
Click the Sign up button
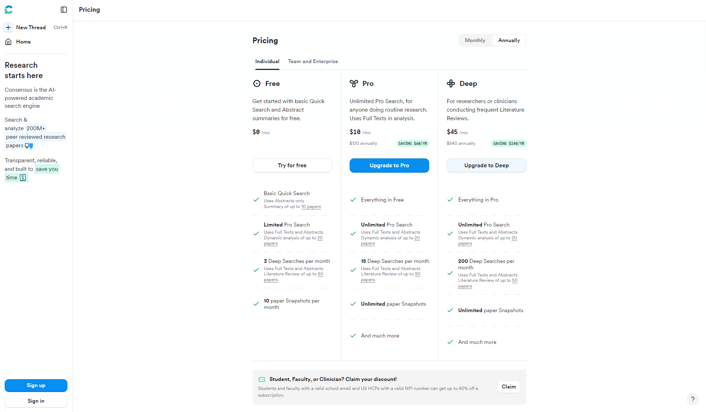[x=36, y=385]
